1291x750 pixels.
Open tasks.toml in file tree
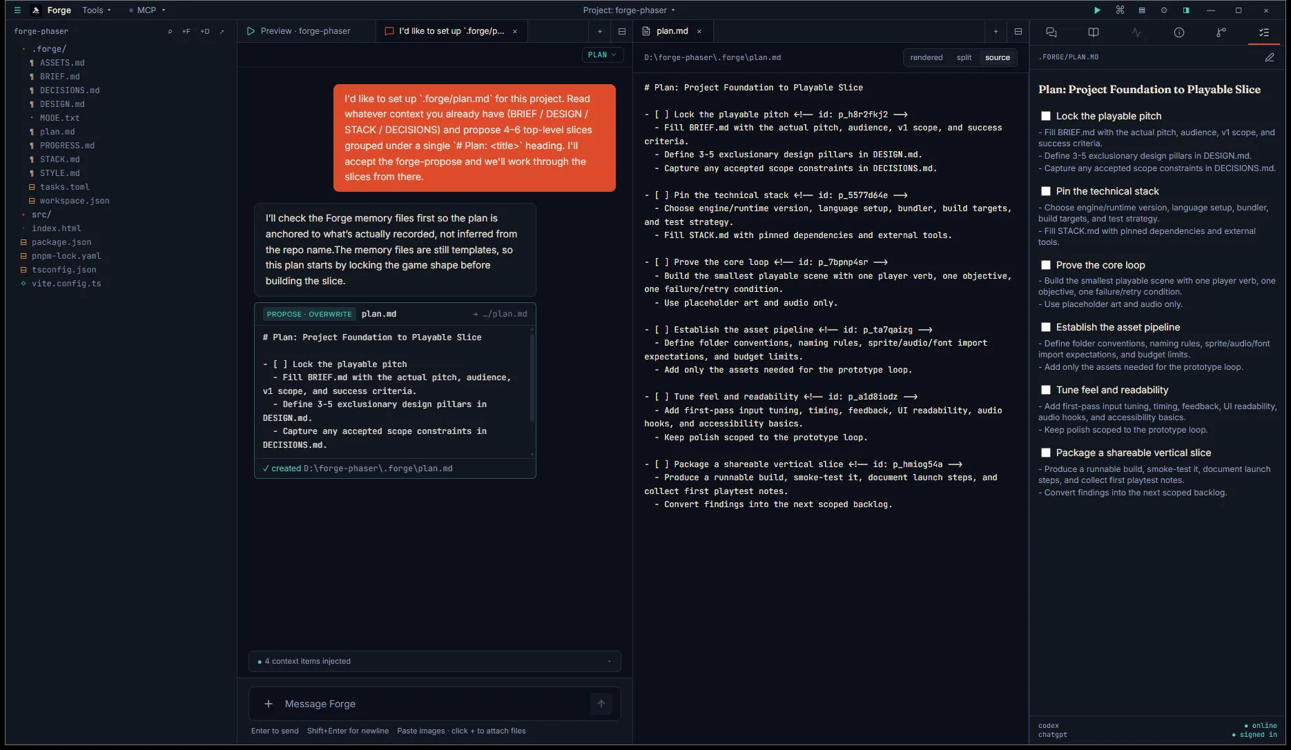[x=65, y=187]
